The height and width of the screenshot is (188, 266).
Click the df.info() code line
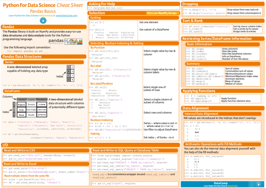click(x=195, y=56)
